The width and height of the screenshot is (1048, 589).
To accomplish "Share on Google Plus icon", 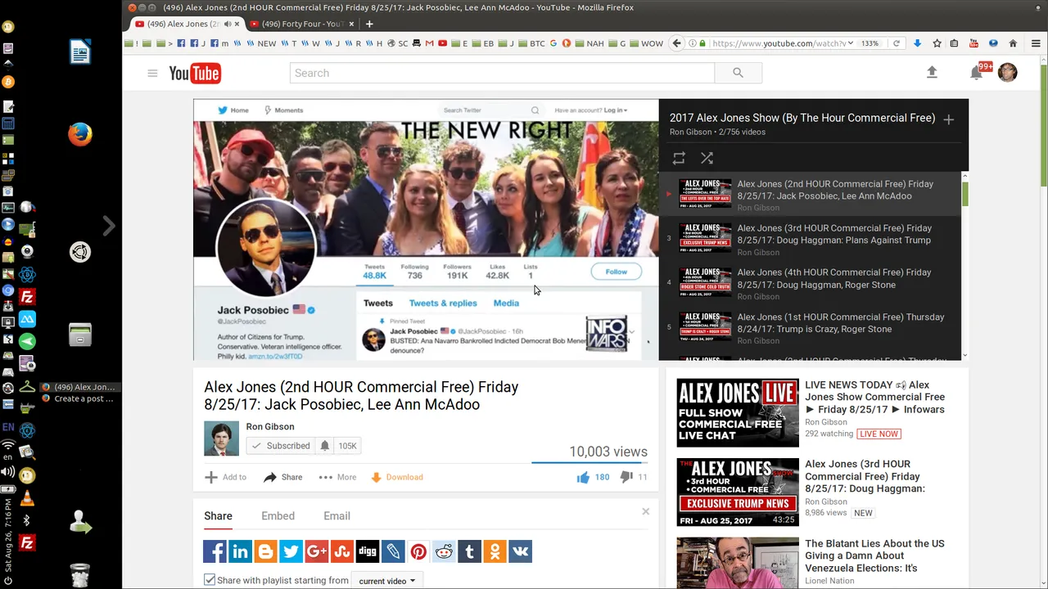I will 316,551.
